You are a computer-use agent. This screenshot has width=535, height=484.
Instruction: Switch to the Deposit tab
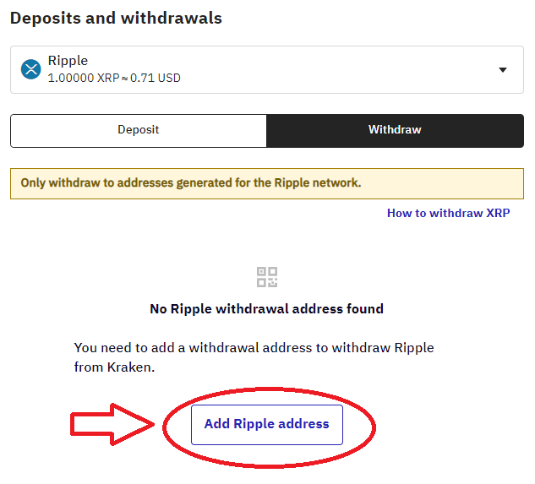click(139, 130)
